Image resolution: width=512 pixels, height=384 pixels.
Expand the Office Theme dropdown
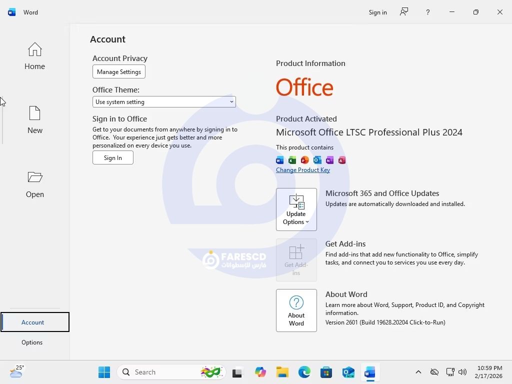tap(164, 102)
